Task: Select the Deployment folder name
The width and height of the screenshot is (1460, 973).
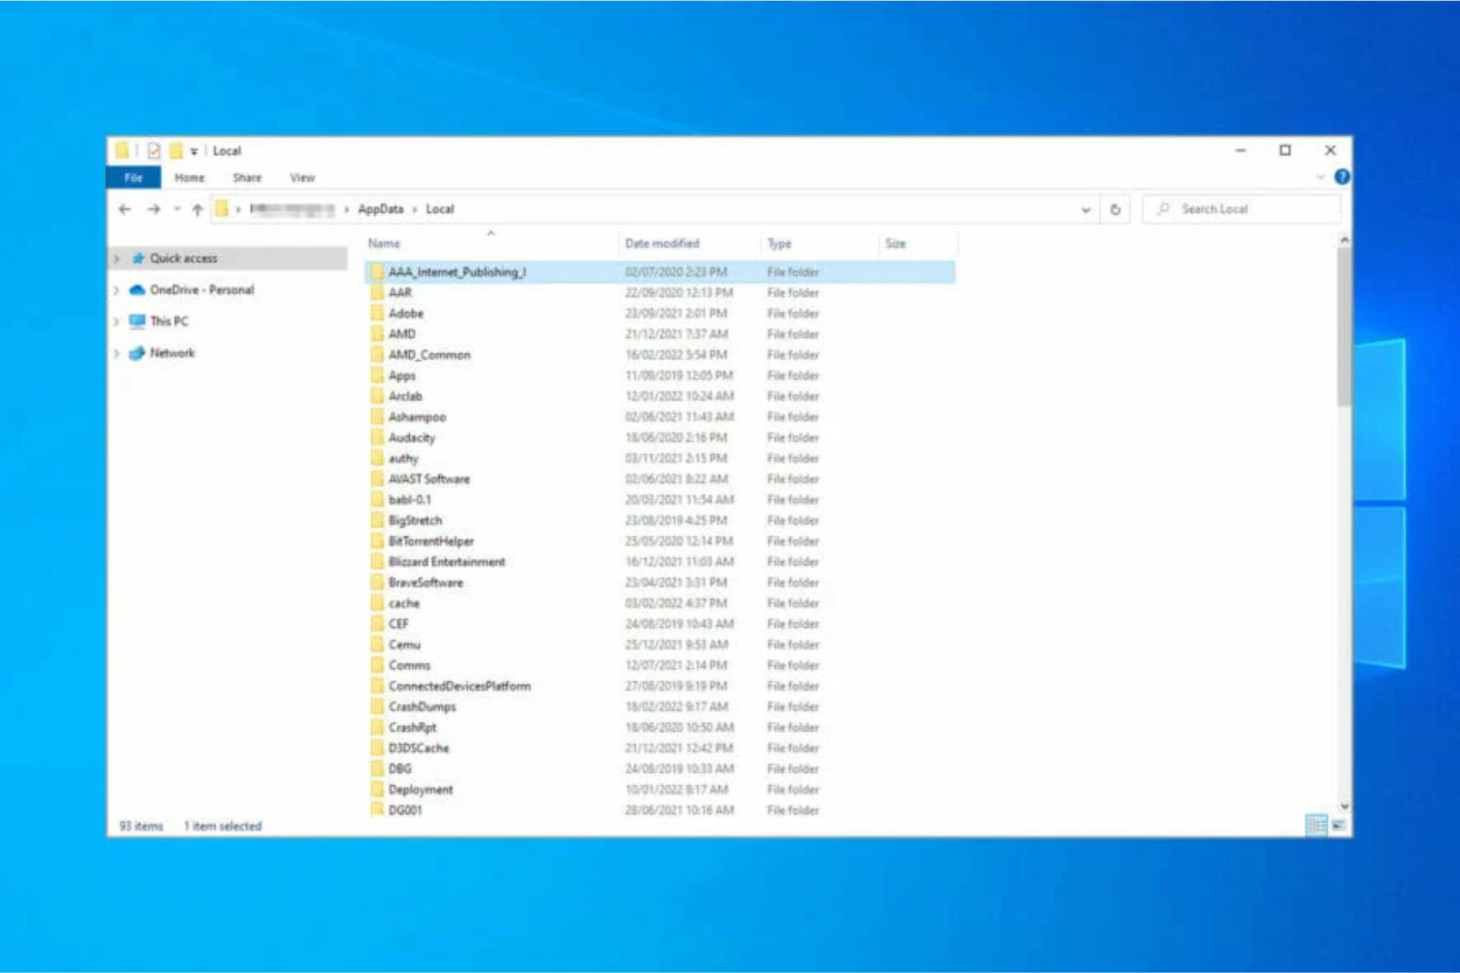Action: [x=421, y=790]
